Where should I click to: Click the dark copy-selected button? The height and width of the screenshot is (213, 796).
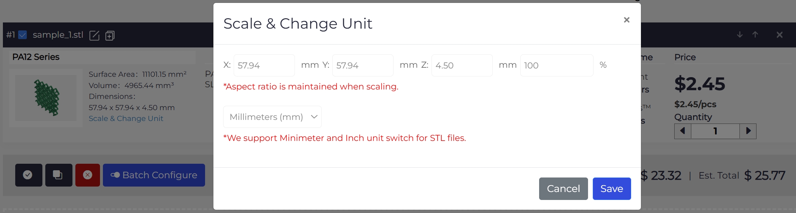(58, 175)
